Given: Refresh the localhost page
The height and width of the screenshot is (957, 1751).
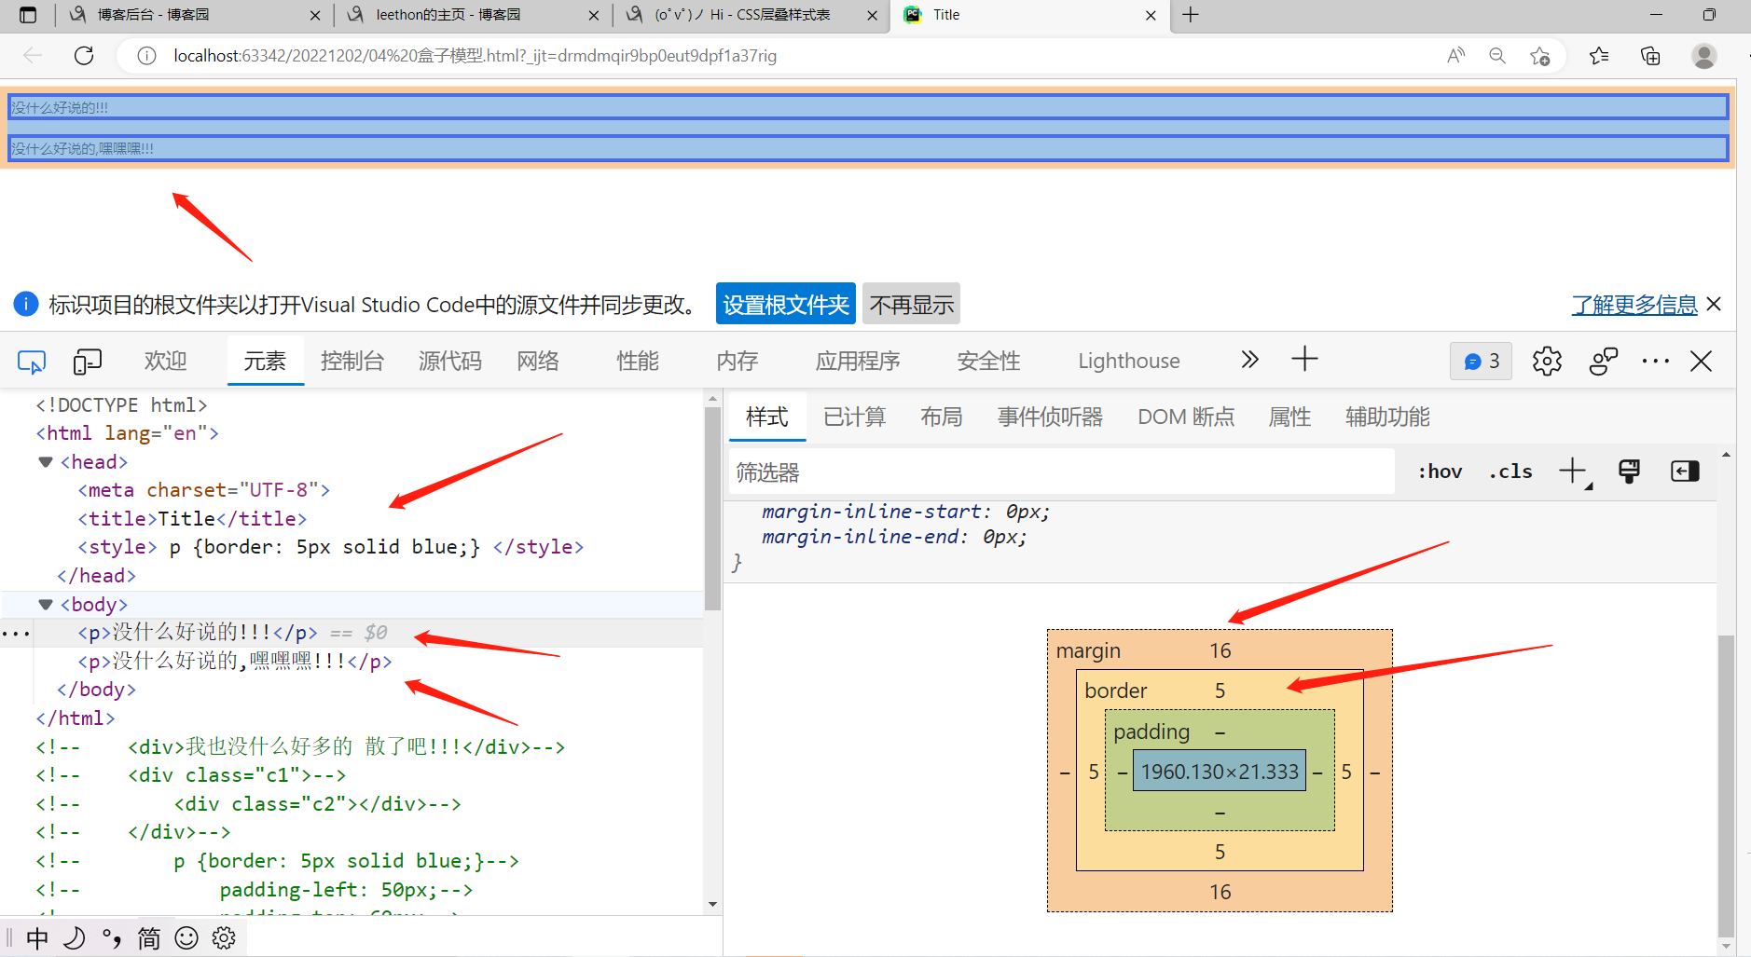Looking at the screenshot, I should (x=84, y=56).
